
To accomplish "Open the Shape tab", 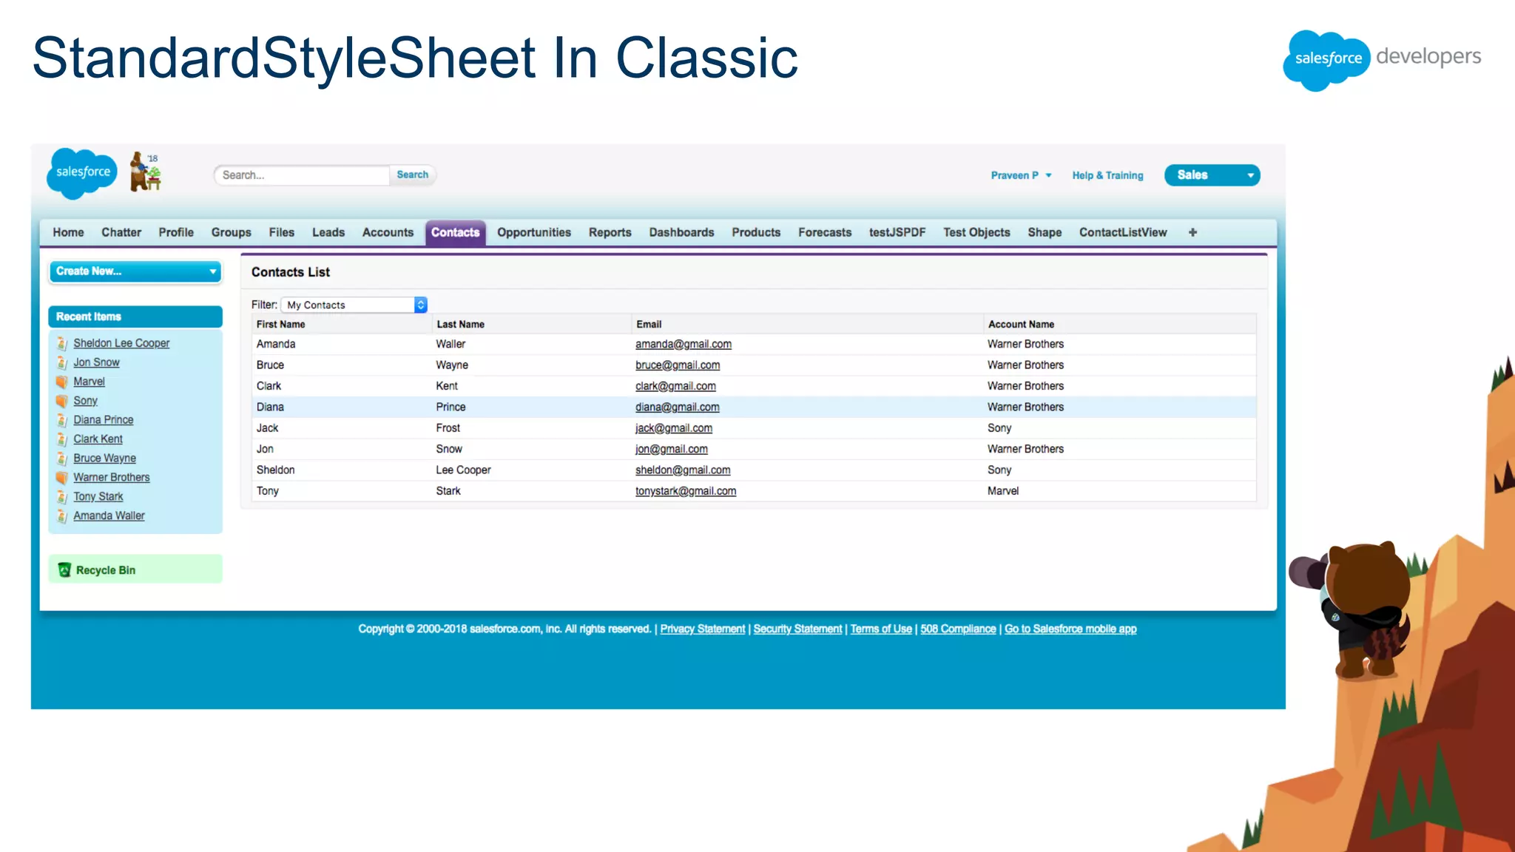I will point(1045,232).
